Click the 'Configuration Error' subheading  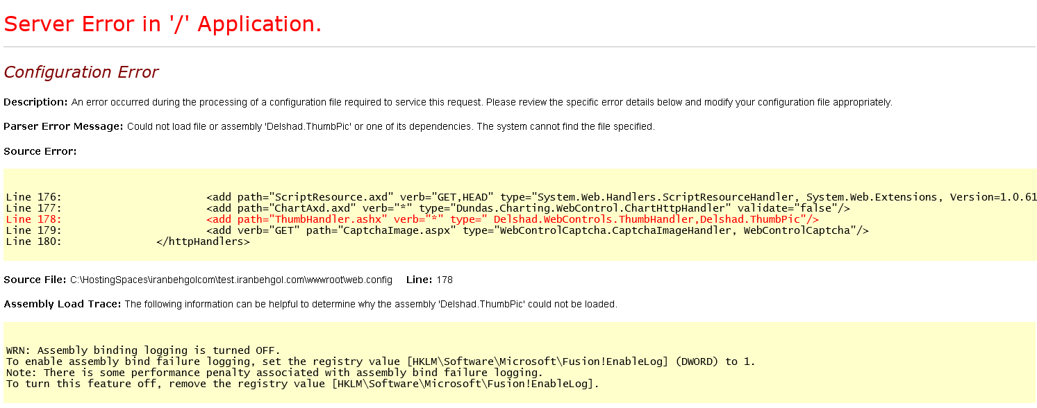81,72
